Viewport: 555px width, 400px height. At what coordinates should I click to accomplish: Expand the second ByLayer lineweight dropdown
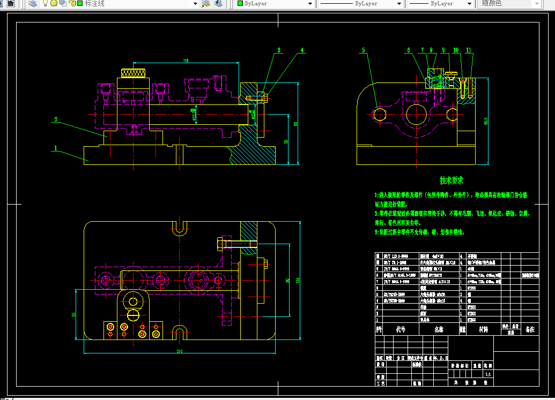tap(469, 4)
